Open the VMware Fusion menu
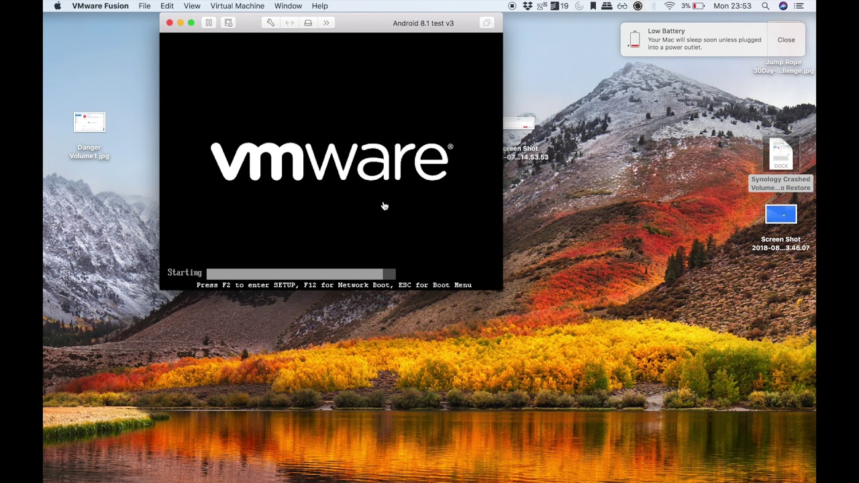The height and width of the screenshot is (483, 859). pos(100,6)
